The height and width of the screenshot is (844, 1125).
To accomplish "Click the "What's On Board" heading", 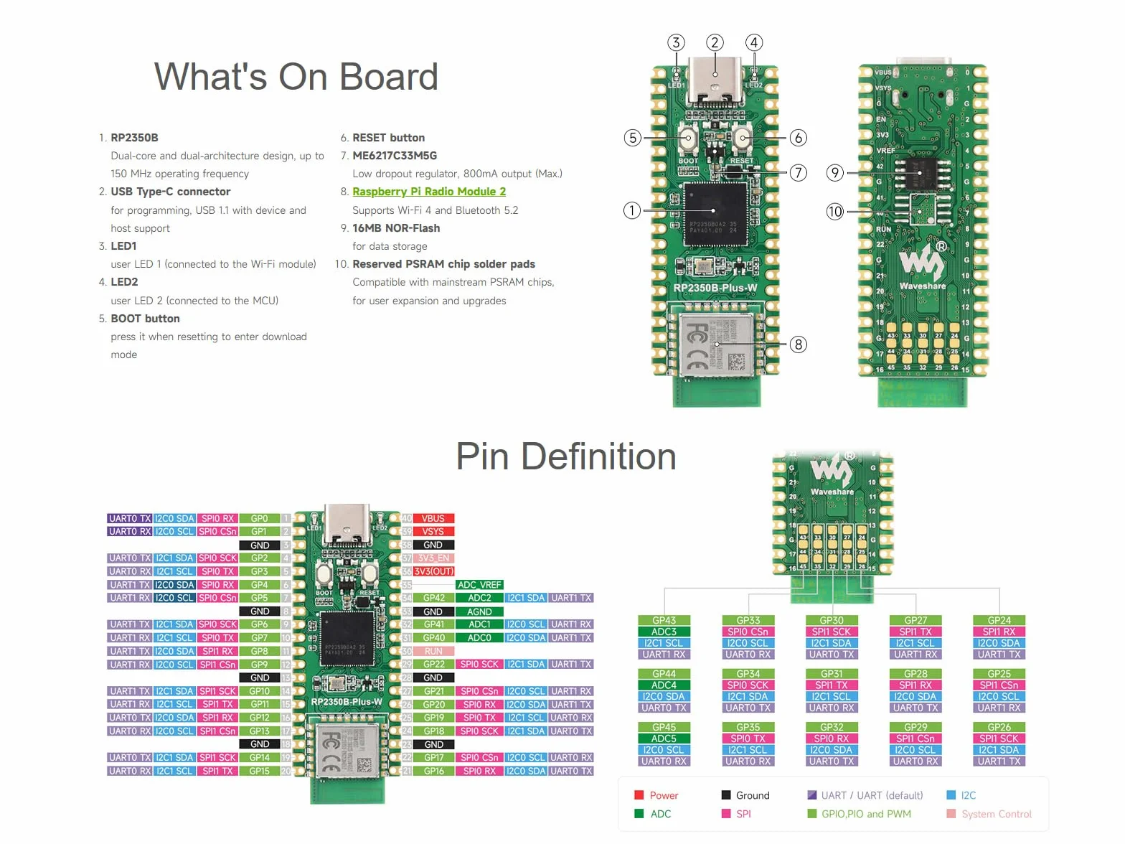I will pos(296,77).
